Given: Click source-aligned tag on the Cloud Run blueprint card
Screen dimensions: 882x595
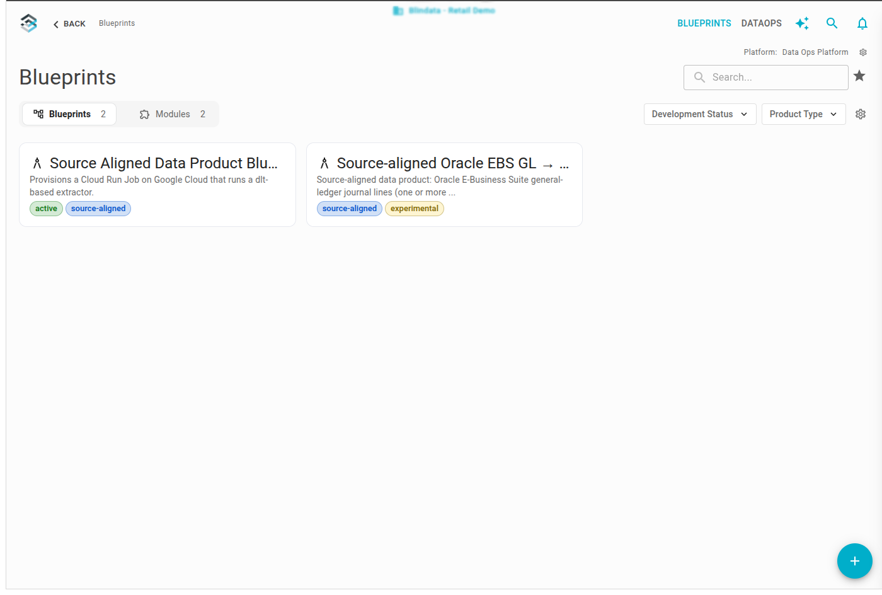Looking at the screenshot, I should coord(98,209).
